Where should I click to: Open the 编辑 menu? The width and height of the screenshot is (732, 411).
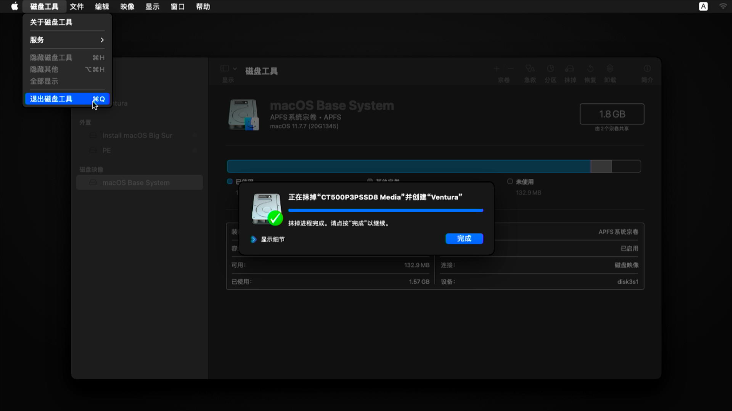tap(102, 6)
